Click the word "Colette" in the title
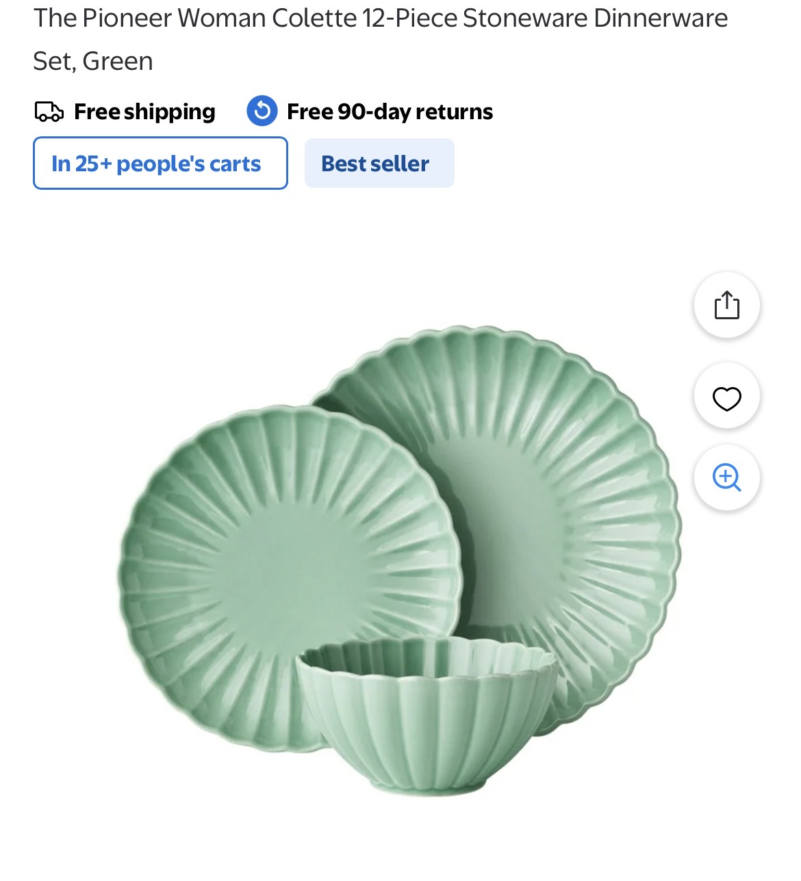801x881 pixels. [x=314, y=18]
